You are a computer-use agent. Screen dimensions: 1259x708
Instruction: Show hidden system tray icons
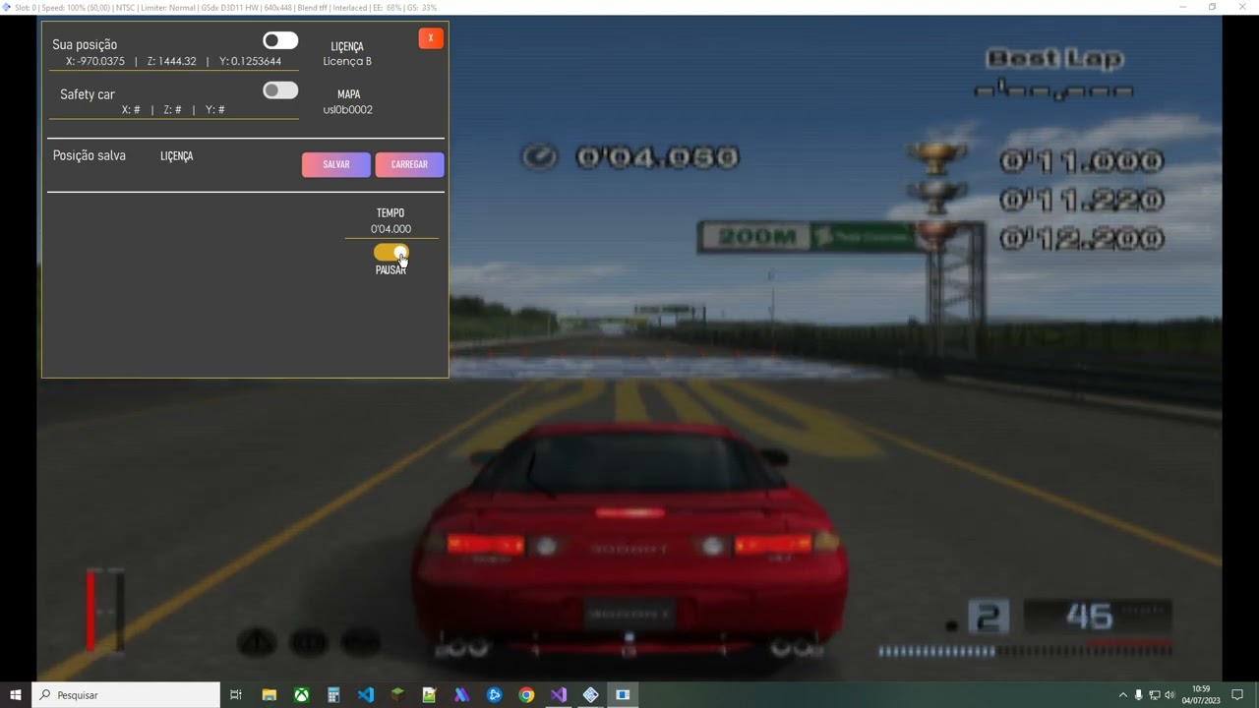point(1123,695)
